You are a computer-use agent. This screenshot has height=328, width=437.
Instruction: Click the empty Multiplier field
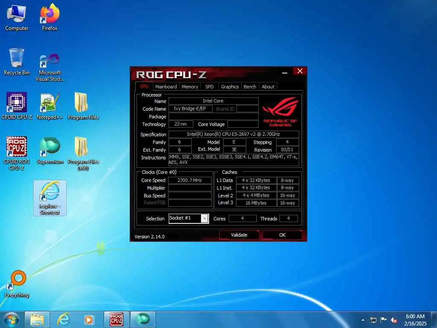click(x=190, y=188)
